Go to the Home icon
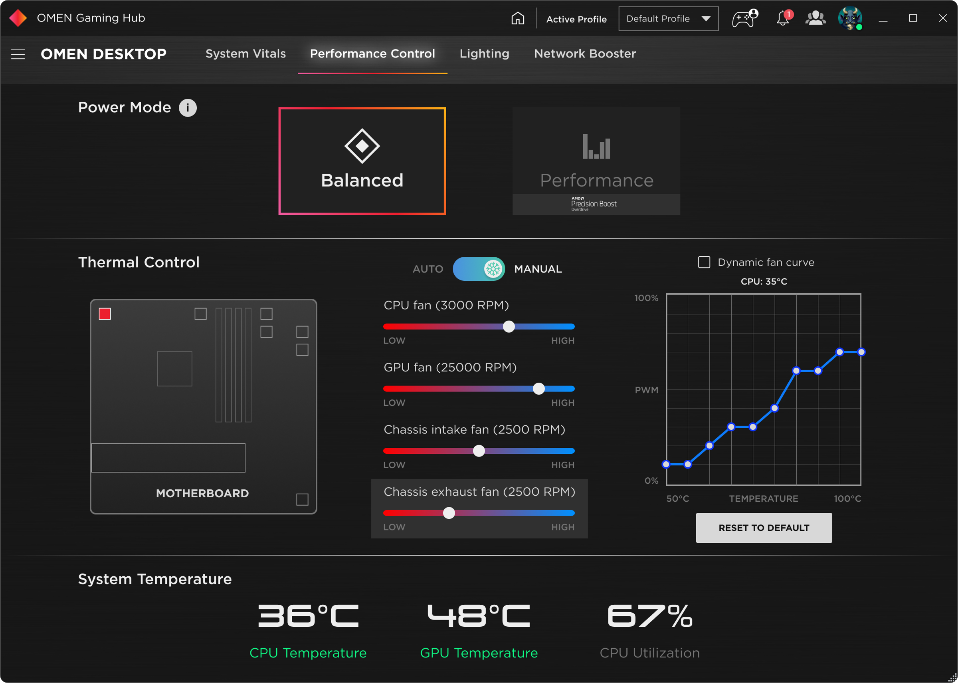The height and width of the screenshot is (683, 958). click(518, 18)
